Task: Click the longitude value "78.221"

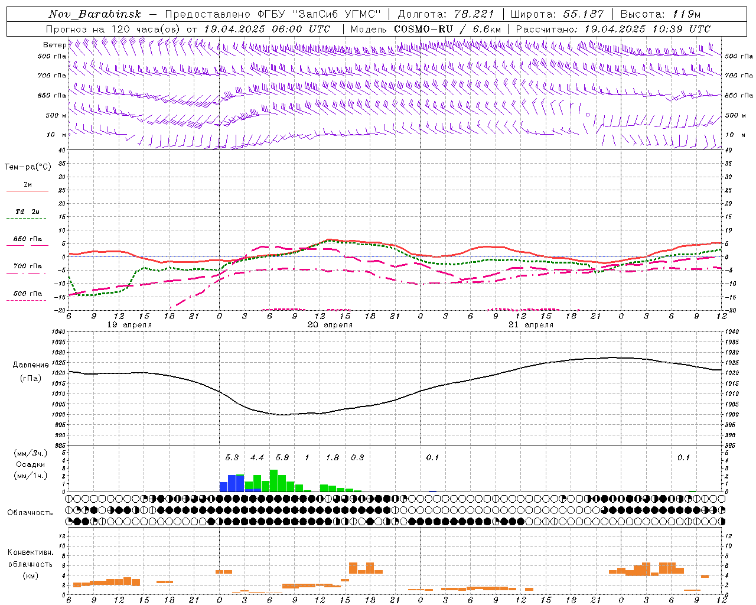Action: (x=474, y=14)
